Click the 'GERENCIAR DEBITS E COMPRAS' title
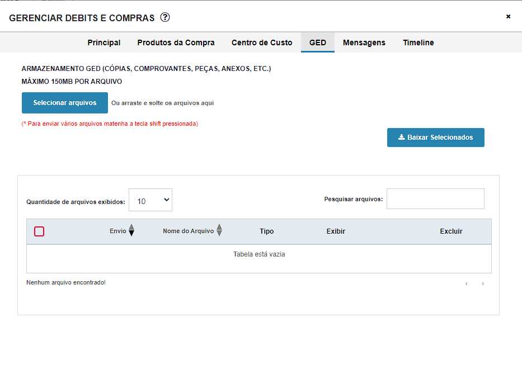 coord(82,18)
